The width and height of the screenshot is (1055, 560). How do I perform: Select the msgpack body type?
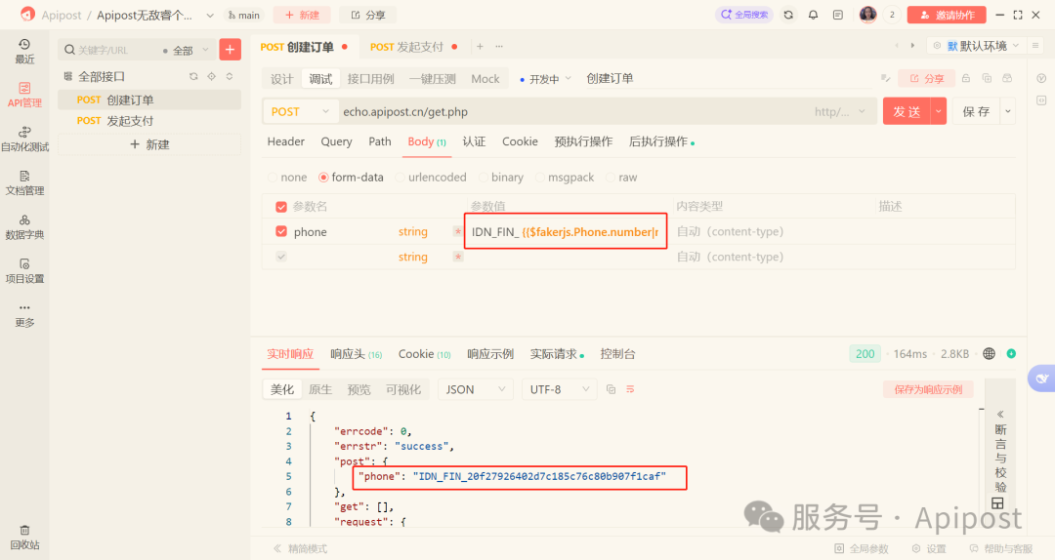point(566,178)
